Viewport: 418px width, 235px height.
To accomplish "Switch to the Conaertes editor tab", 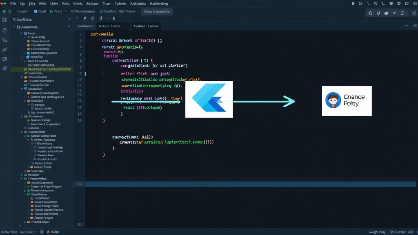I will pos(85,26).
